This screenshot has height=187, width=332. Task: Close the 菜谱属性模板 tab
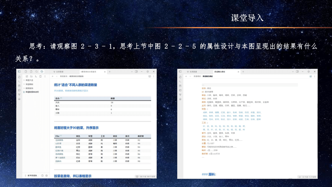point(238,72)
